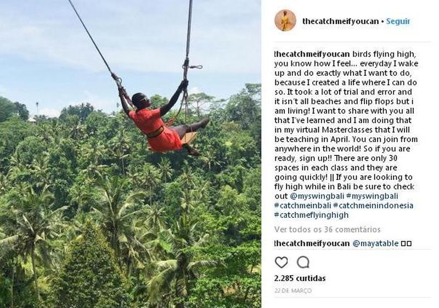
Task: Like the post with the heart icon
Action: tap(281, 262)
